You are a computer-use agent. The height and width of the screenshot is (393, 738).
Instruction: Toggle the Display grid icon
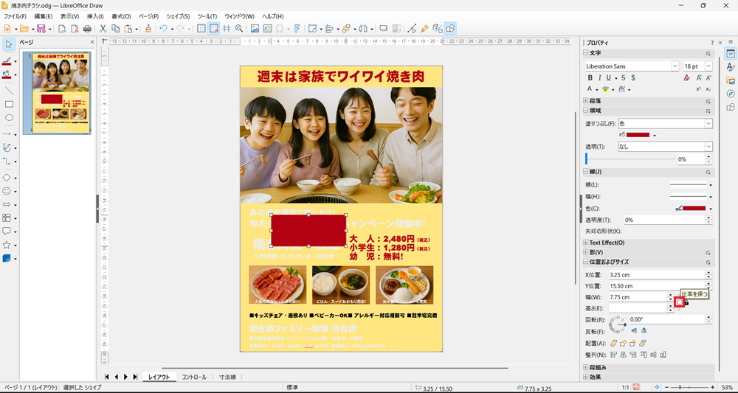(201, 28)
